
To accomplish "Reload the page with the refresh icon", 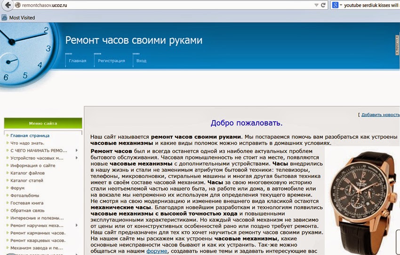I will [x=323, y=5].
